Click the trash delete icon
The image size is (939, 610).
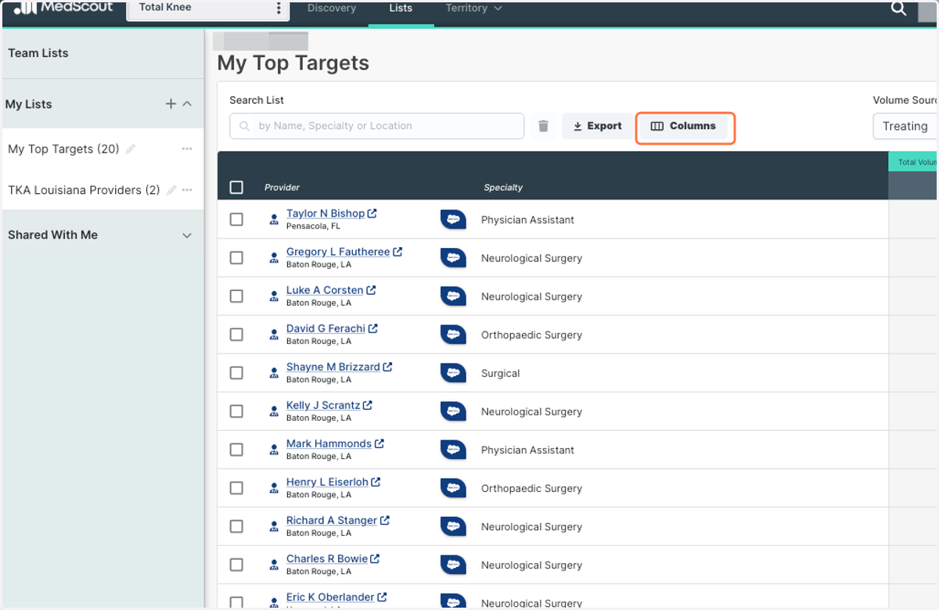[544, 126]
